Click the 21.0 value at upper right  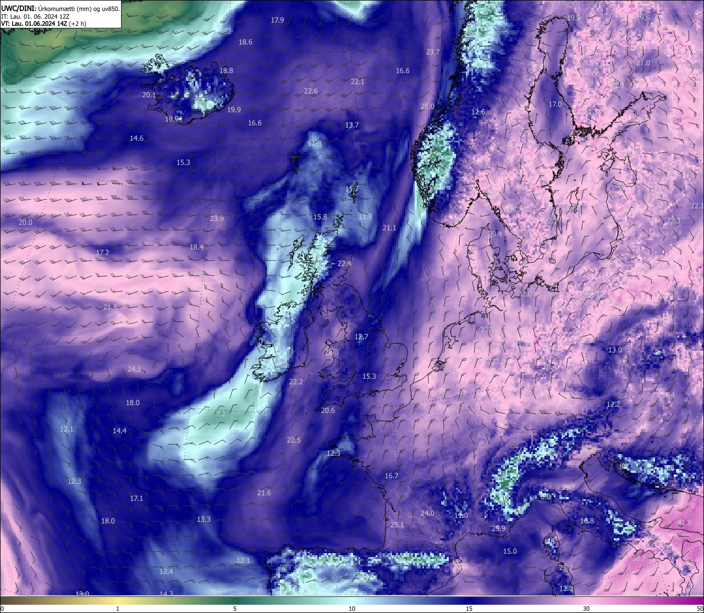643,63
